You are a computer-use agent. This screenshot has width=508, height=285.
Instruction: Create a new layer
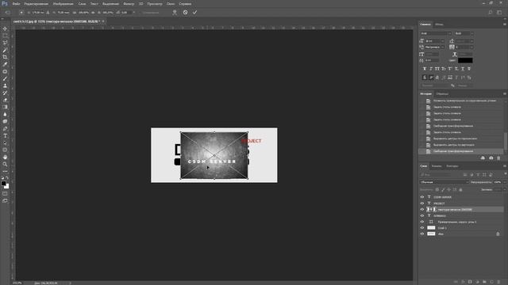[x=491, y=282]
